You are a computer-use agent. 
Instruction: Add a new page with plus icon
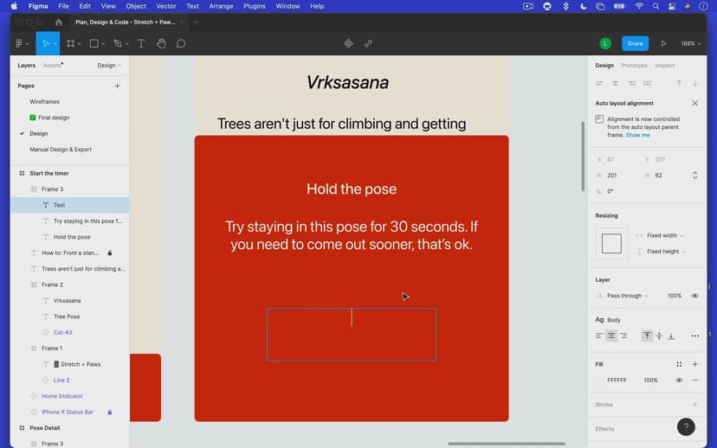click(x=118, y=86)
